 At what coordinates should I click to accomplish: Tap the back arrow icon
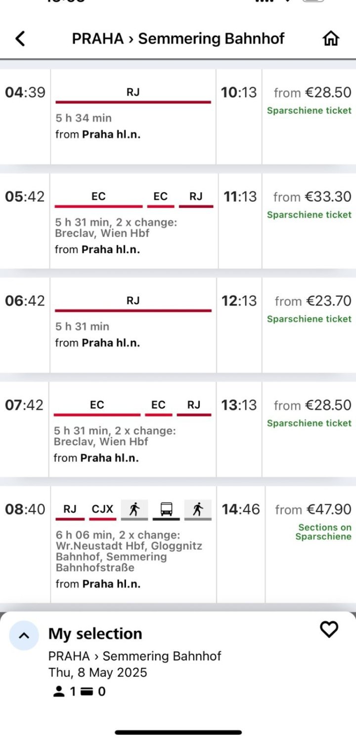pos(20,39)
